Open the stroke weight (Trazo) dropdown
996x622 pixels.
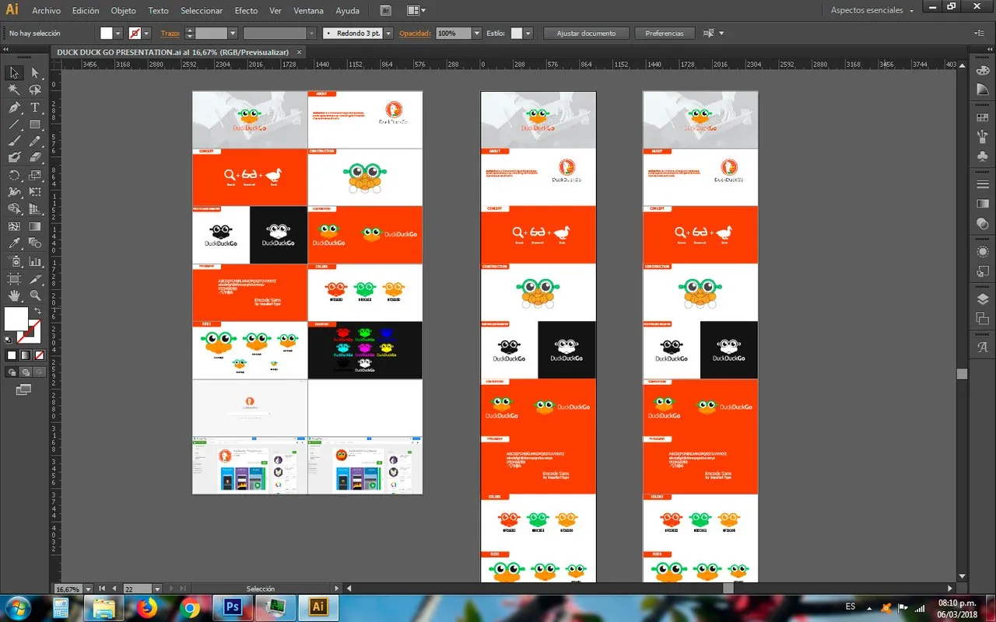pos(232,33)
